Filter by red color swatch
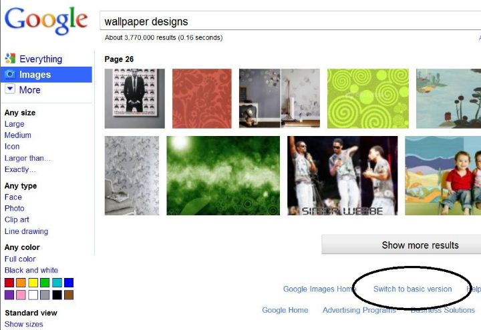This screenshot has width=481, height=330. click(x=9, y=283)
